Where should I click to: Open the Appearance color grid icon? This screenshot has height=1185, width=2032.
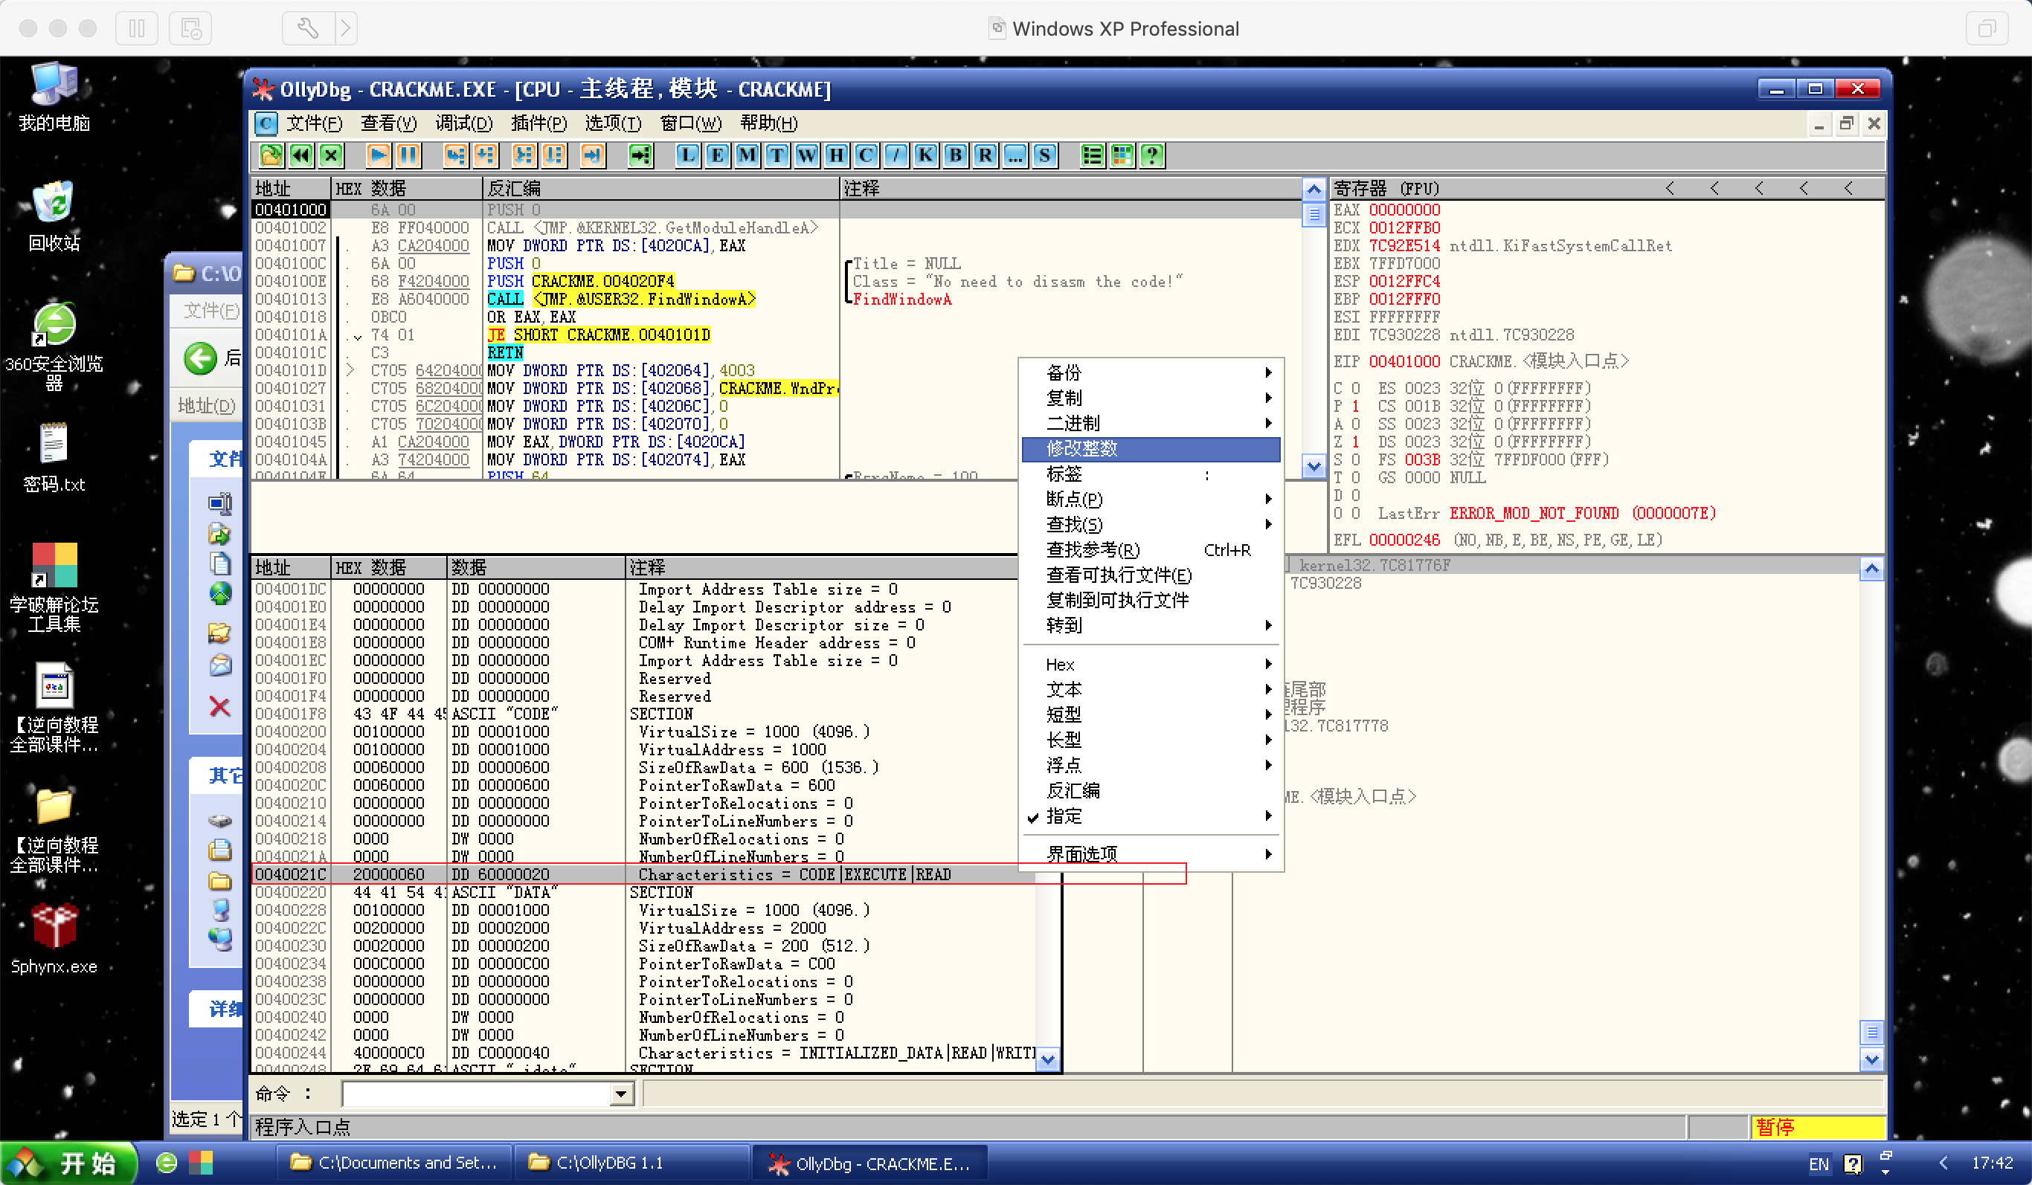(1122, 155)
